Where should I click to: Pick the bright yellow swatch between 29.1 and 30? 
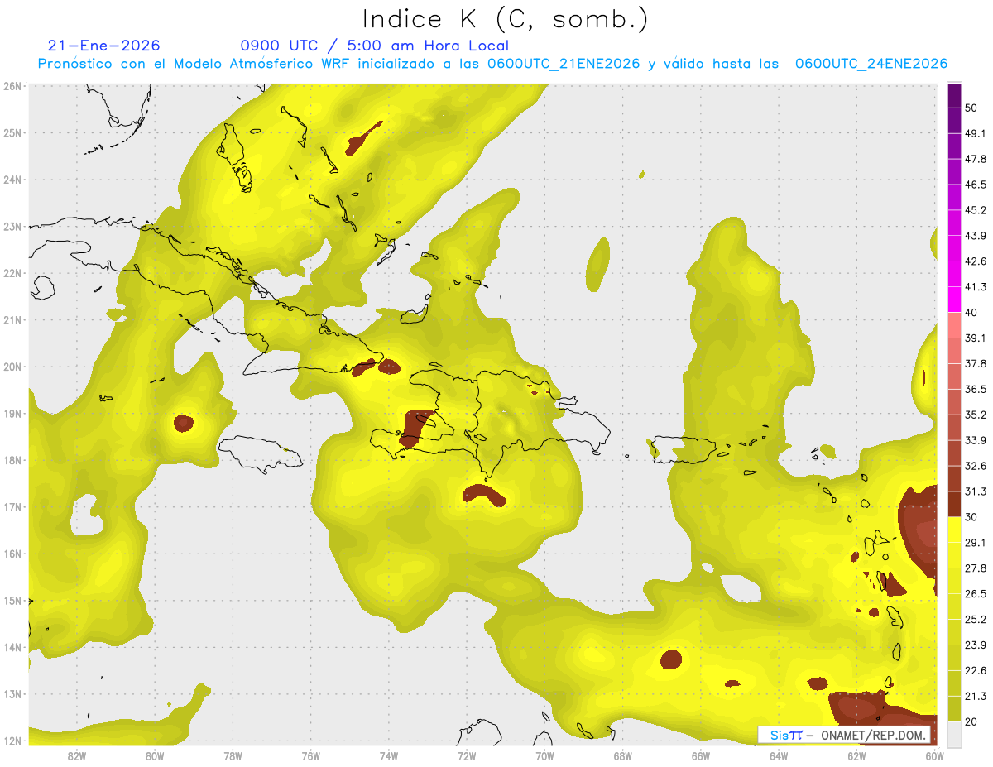point(954,530)
